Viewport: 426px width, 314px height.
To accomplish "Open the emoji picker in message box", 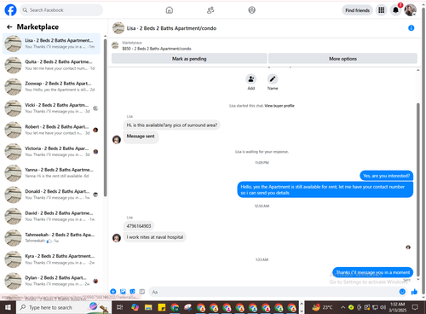I will click(402, 292).
